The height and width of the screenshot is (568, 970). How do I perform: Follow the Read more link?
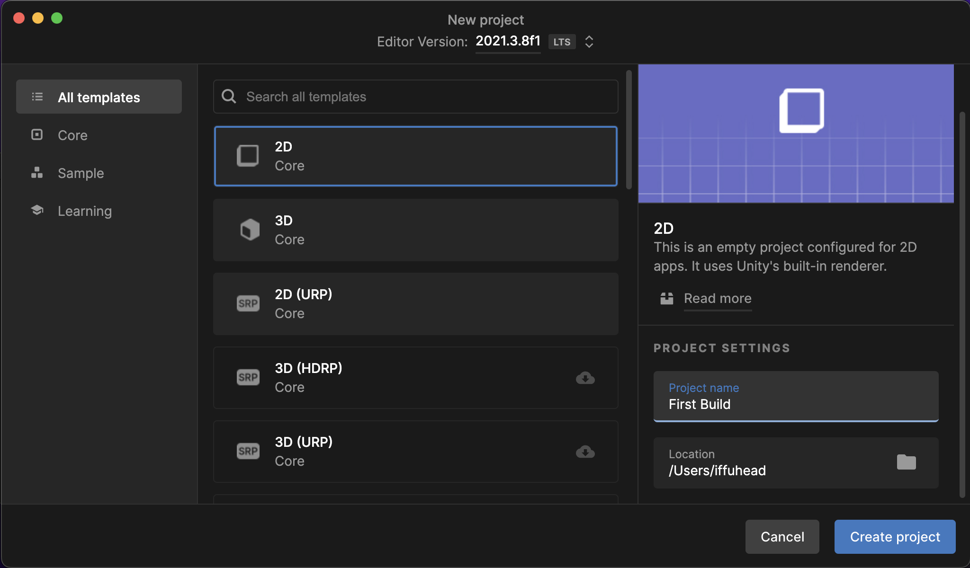(x=718, y=298)
